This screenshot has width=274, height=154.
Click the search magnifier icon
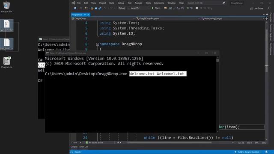click(223, 3)
